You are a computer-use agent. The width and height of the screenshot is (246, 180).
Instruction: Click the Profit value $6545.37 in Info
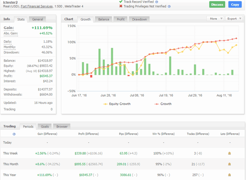[46, 76]
